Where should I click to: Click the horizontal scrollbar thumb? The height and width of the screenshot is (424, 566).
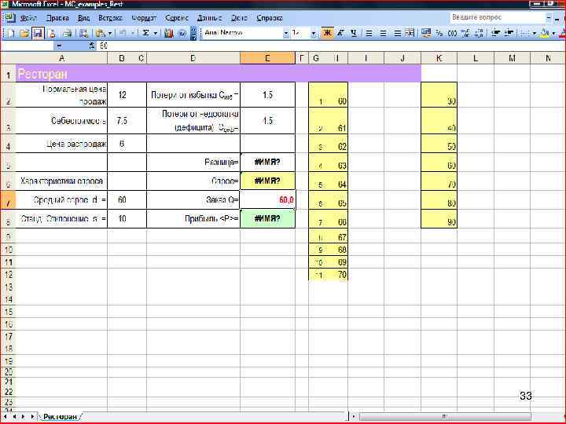[x=445, y=417]
